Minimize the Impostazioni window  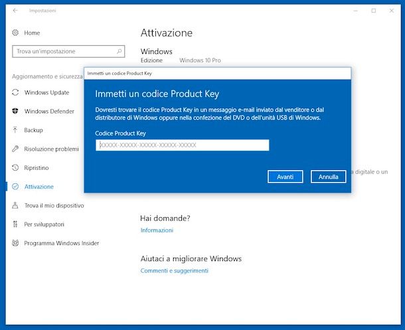pyautogui.click(x=356, y=11)
